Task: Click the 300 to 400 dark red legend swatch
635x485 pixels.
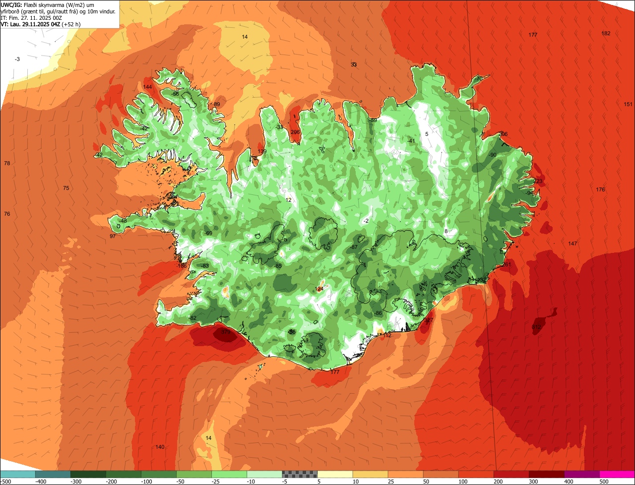Action: point(546,474)
